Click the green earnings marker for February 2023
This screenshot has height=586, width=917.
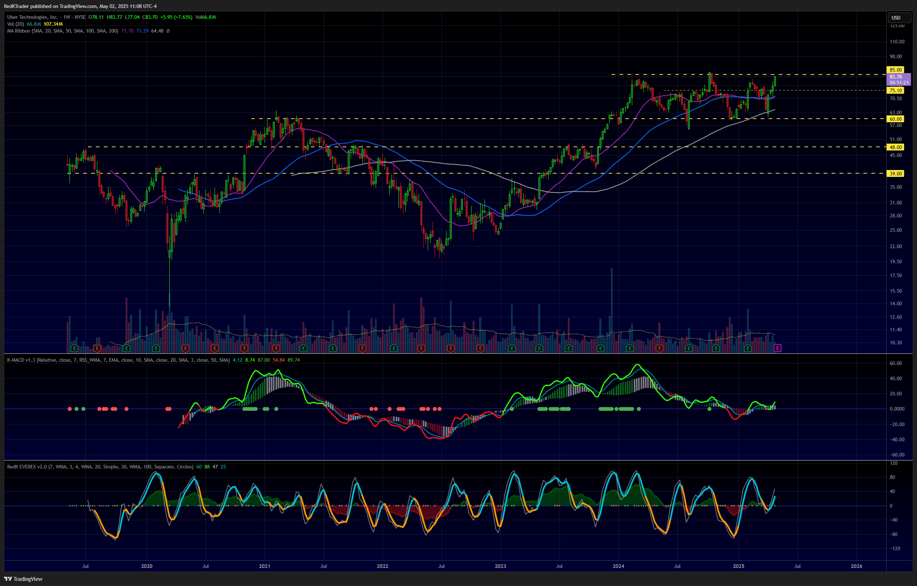point(512,348)
